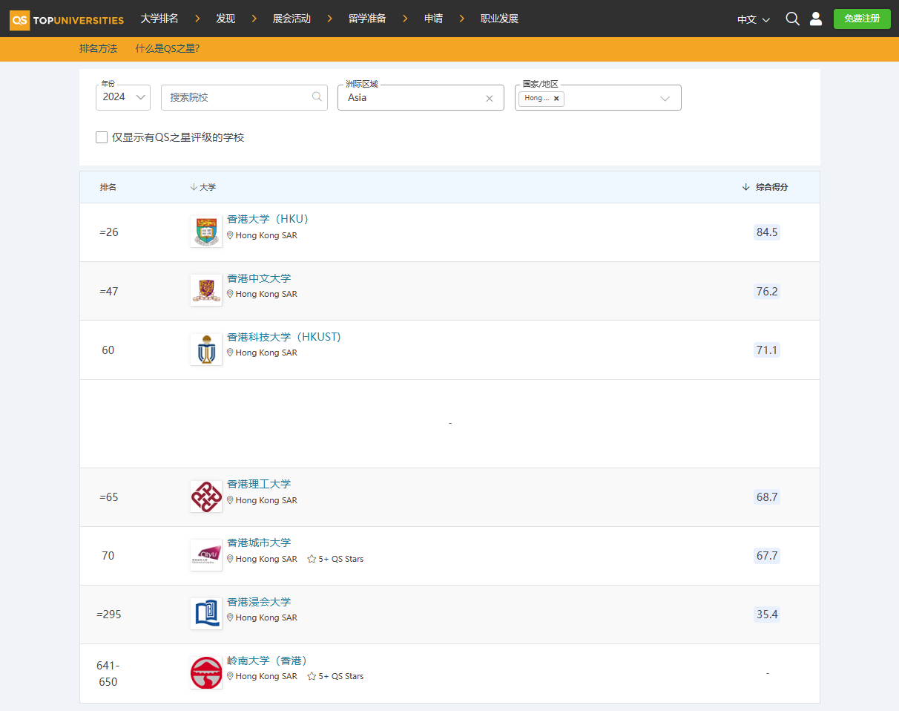Open the 申请 menu
The width and height of the screenshot is (899, 711).
pos(433,19)
